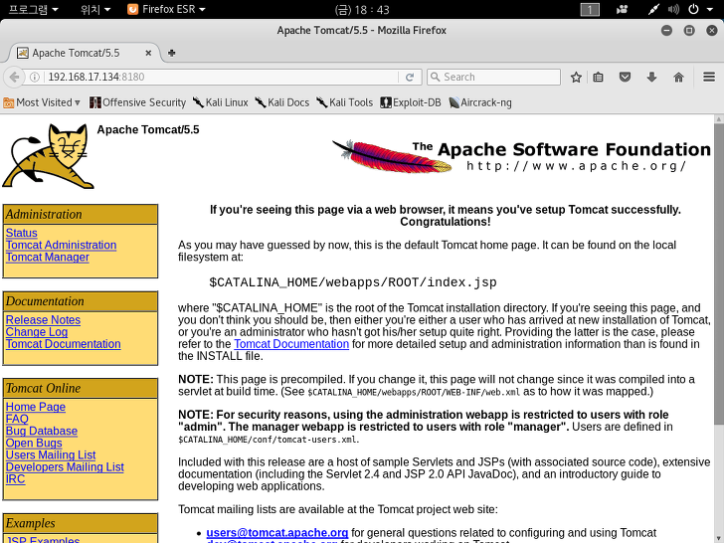The width and height of the screenshot is (724, 543).
Task: Open Exploit-DB bookmark
Action: [x=411, y=102]
